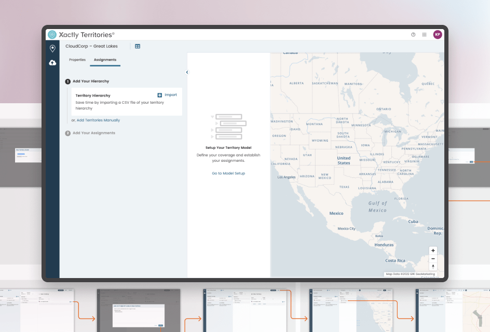Image resolution: width=490 pixels, height=332 pixels.
Task: Click the Add Territories Manually link
Action: click(98, 120)
